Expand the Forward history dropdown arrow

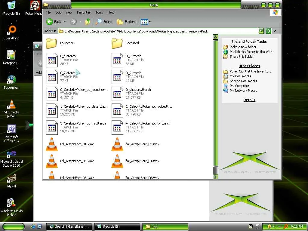[x=80, y=22]
